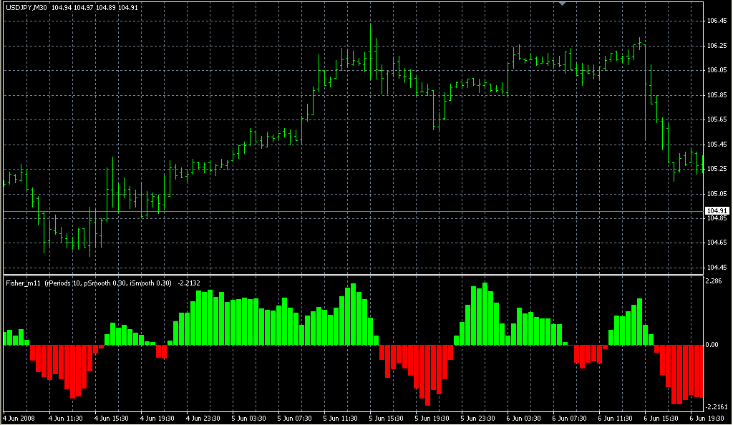The image size is (733, 425).
Task: Click the 105.05 price scale label
Action: click(x=717, y=194)
